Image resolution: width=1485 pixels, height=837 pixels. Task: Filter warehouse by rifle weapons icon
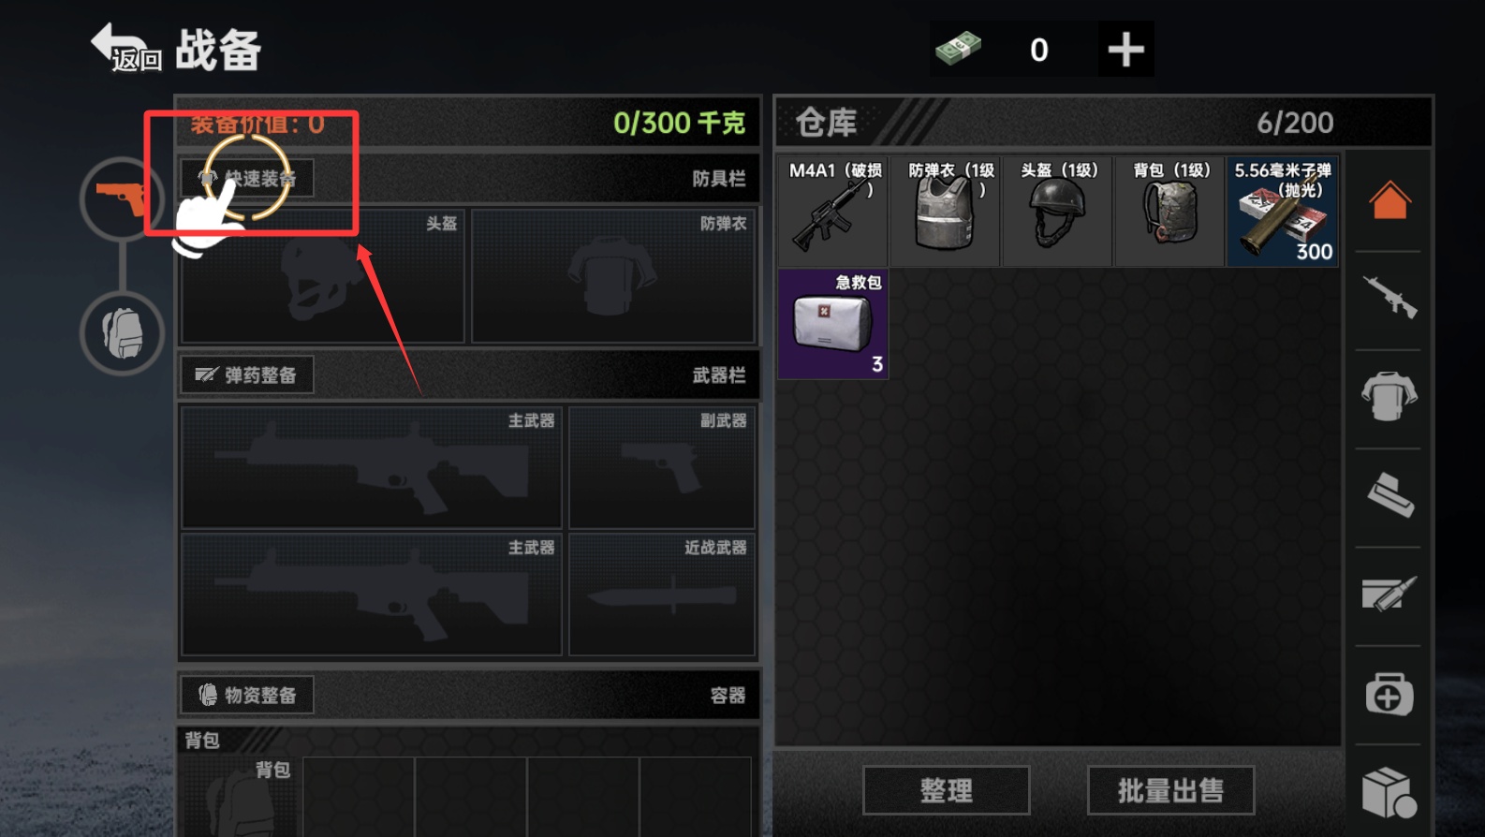click(x=1389, y=299)
